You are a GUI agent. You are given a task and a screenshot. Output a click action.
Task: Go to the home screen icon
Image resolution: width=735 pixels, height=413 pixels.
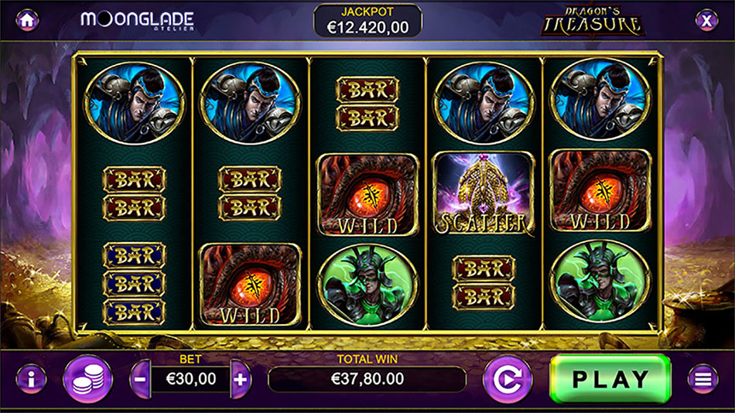pyautogui.click(x=27, y=20)
